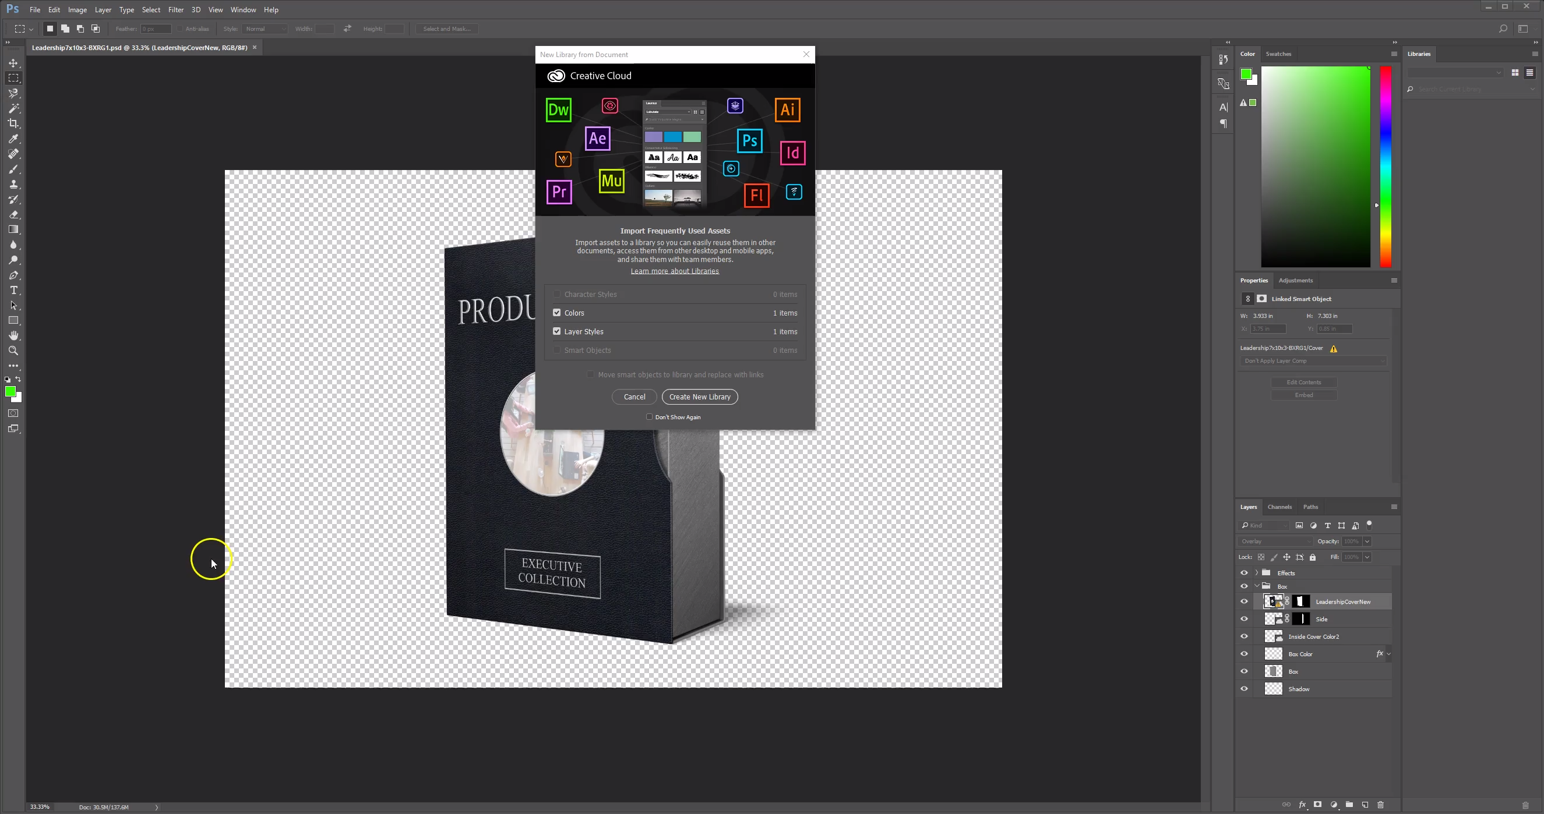Viewport: 1544px width, 814px height.
Task: Switch to the Adjustments tab
Action: pyautogui.click(x=1295, y=280)
